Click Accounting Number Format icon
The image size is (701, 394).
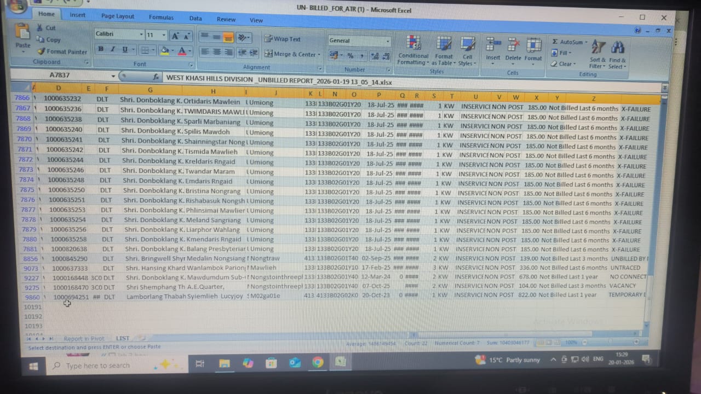[334, 55]
